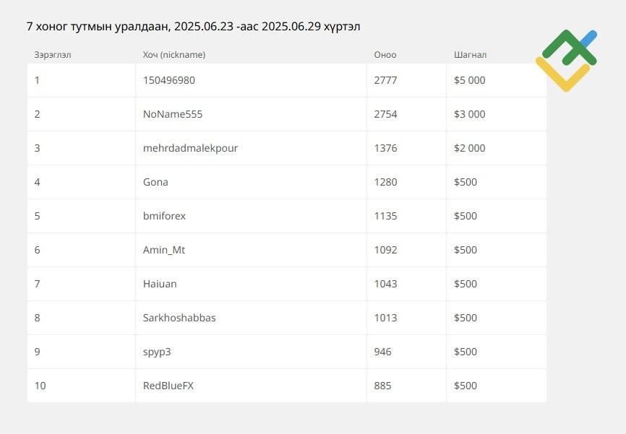626x434 pixels.
Task: Click score value 1013
Action: click(x=385, y=318)
